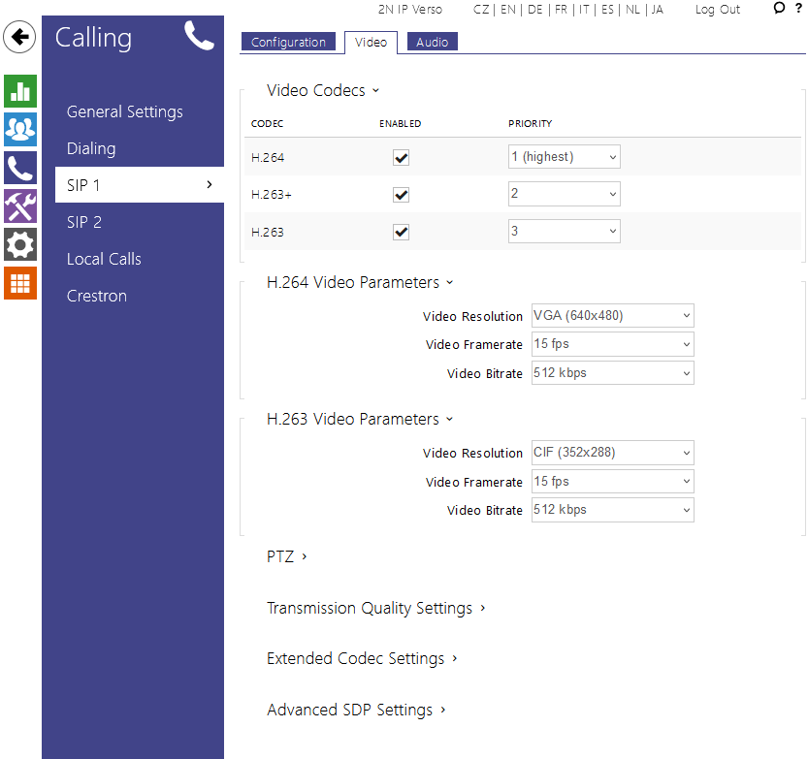Viewport: 808px width, 759px height.
Task: Switch to the Configuration tab
Action: click(x=288, y=42)
